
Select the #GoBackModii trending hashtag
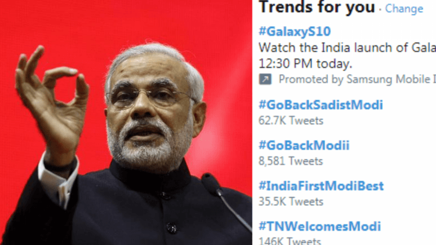coord(304,145)
